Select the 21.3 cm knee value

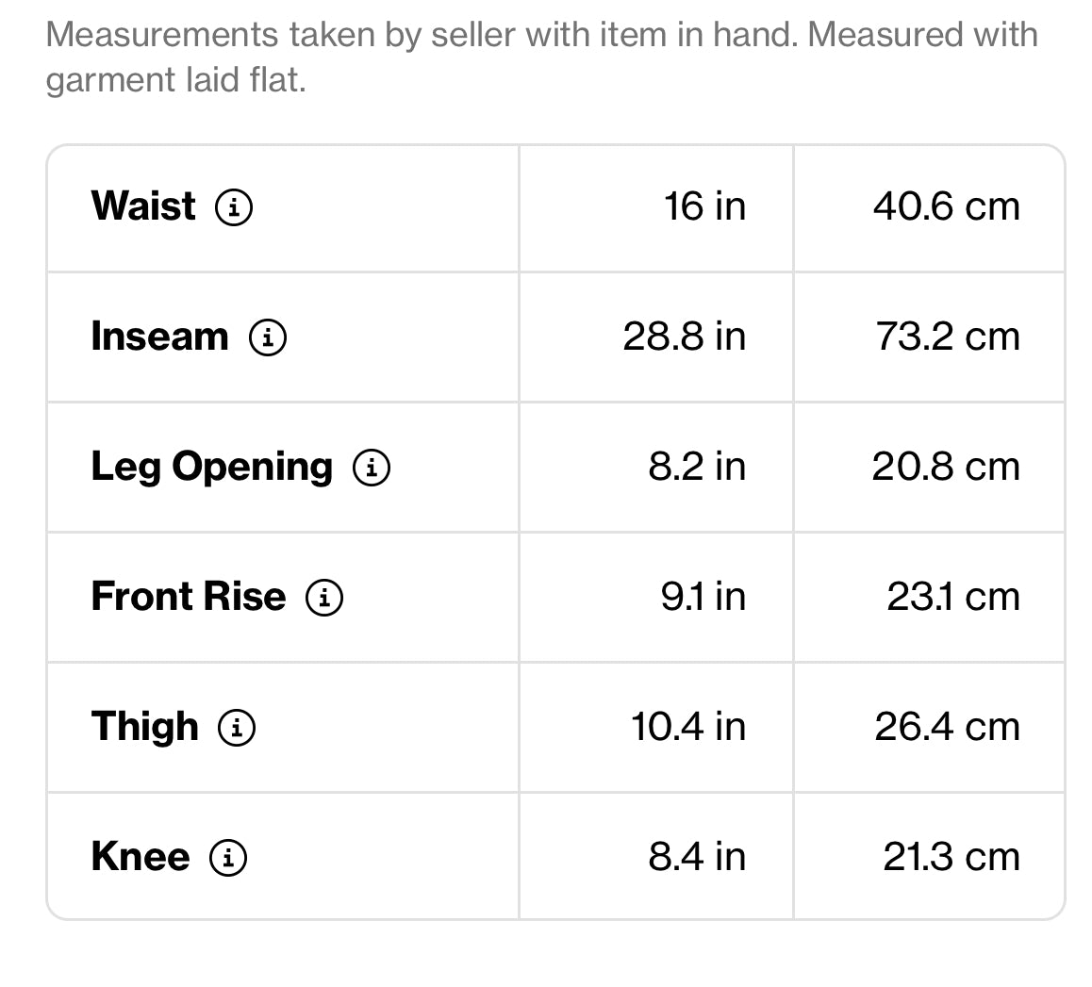(x=951, y=857)
